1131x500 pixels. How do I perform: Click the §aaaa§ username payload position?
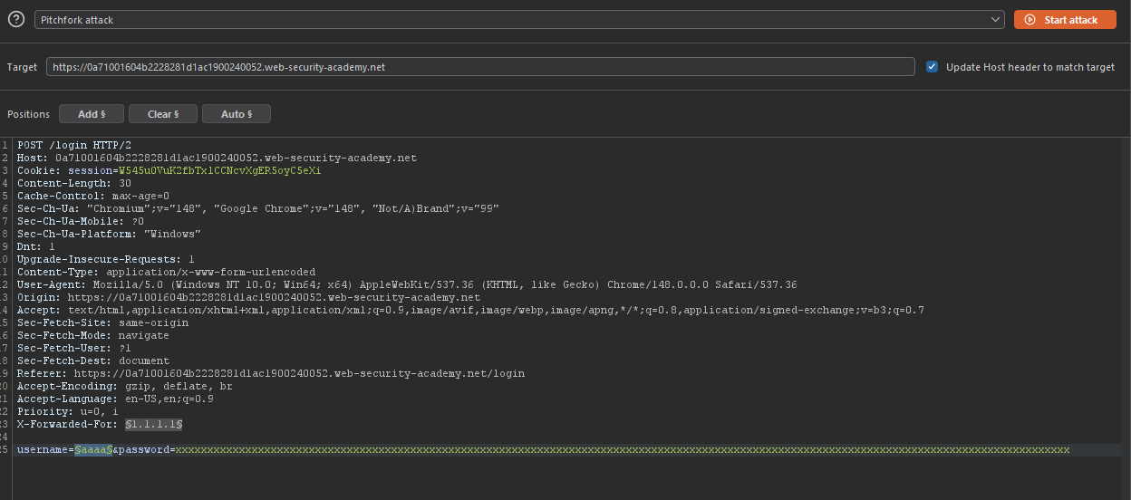93,449
